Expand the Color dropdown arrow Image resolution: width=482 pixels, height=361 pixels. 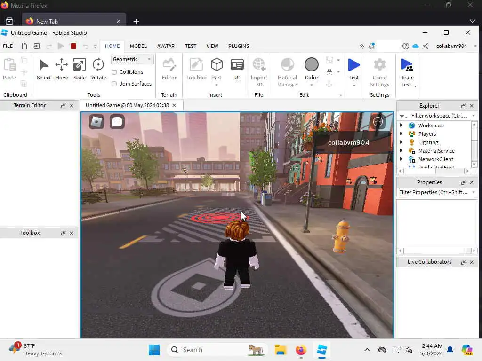(x=312, y=85)
